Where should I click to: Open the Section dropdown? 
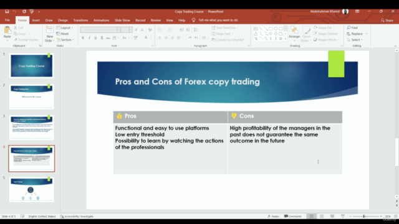(65, 40)
